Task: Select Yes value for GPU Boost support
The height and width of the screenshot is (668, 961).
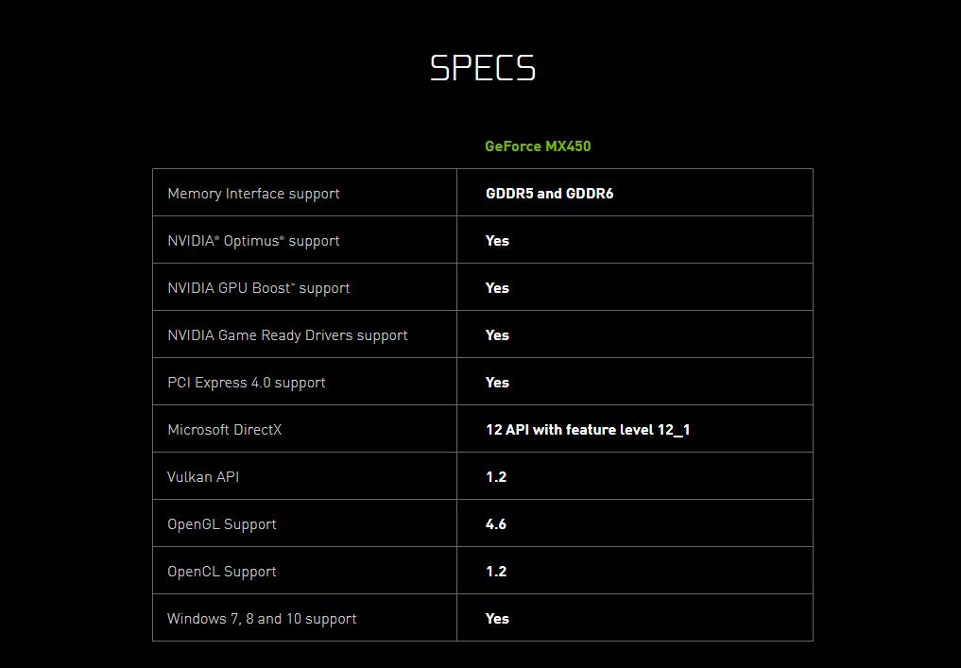Action: [x=497, y=288]
